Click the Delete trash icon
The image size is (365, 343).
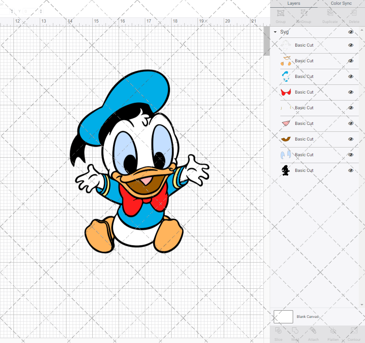tap(354, 13)
